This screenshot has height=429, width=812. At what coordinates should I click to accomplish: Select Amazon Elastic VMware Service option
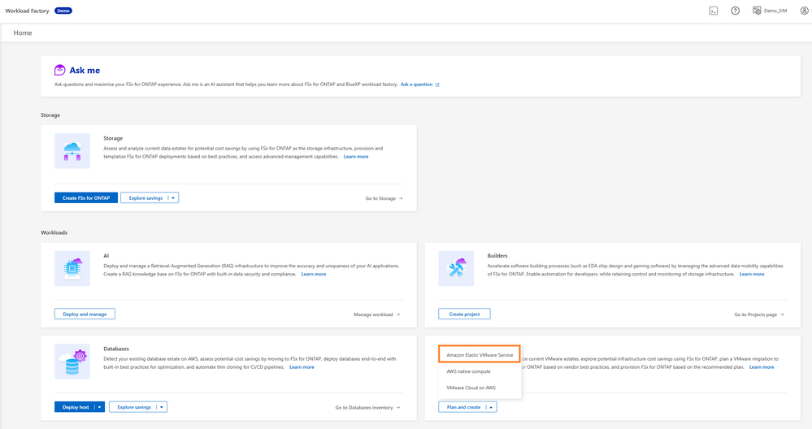(480, 355)
